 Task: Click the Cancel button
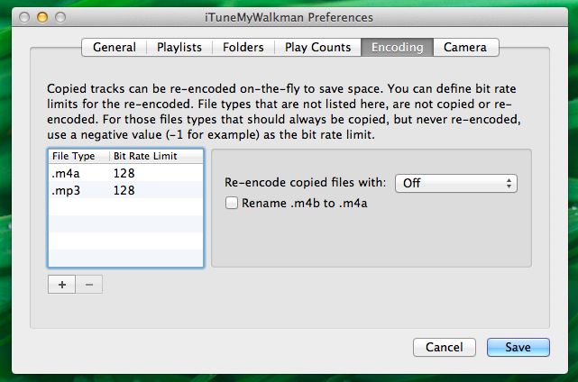coord(445,347)
